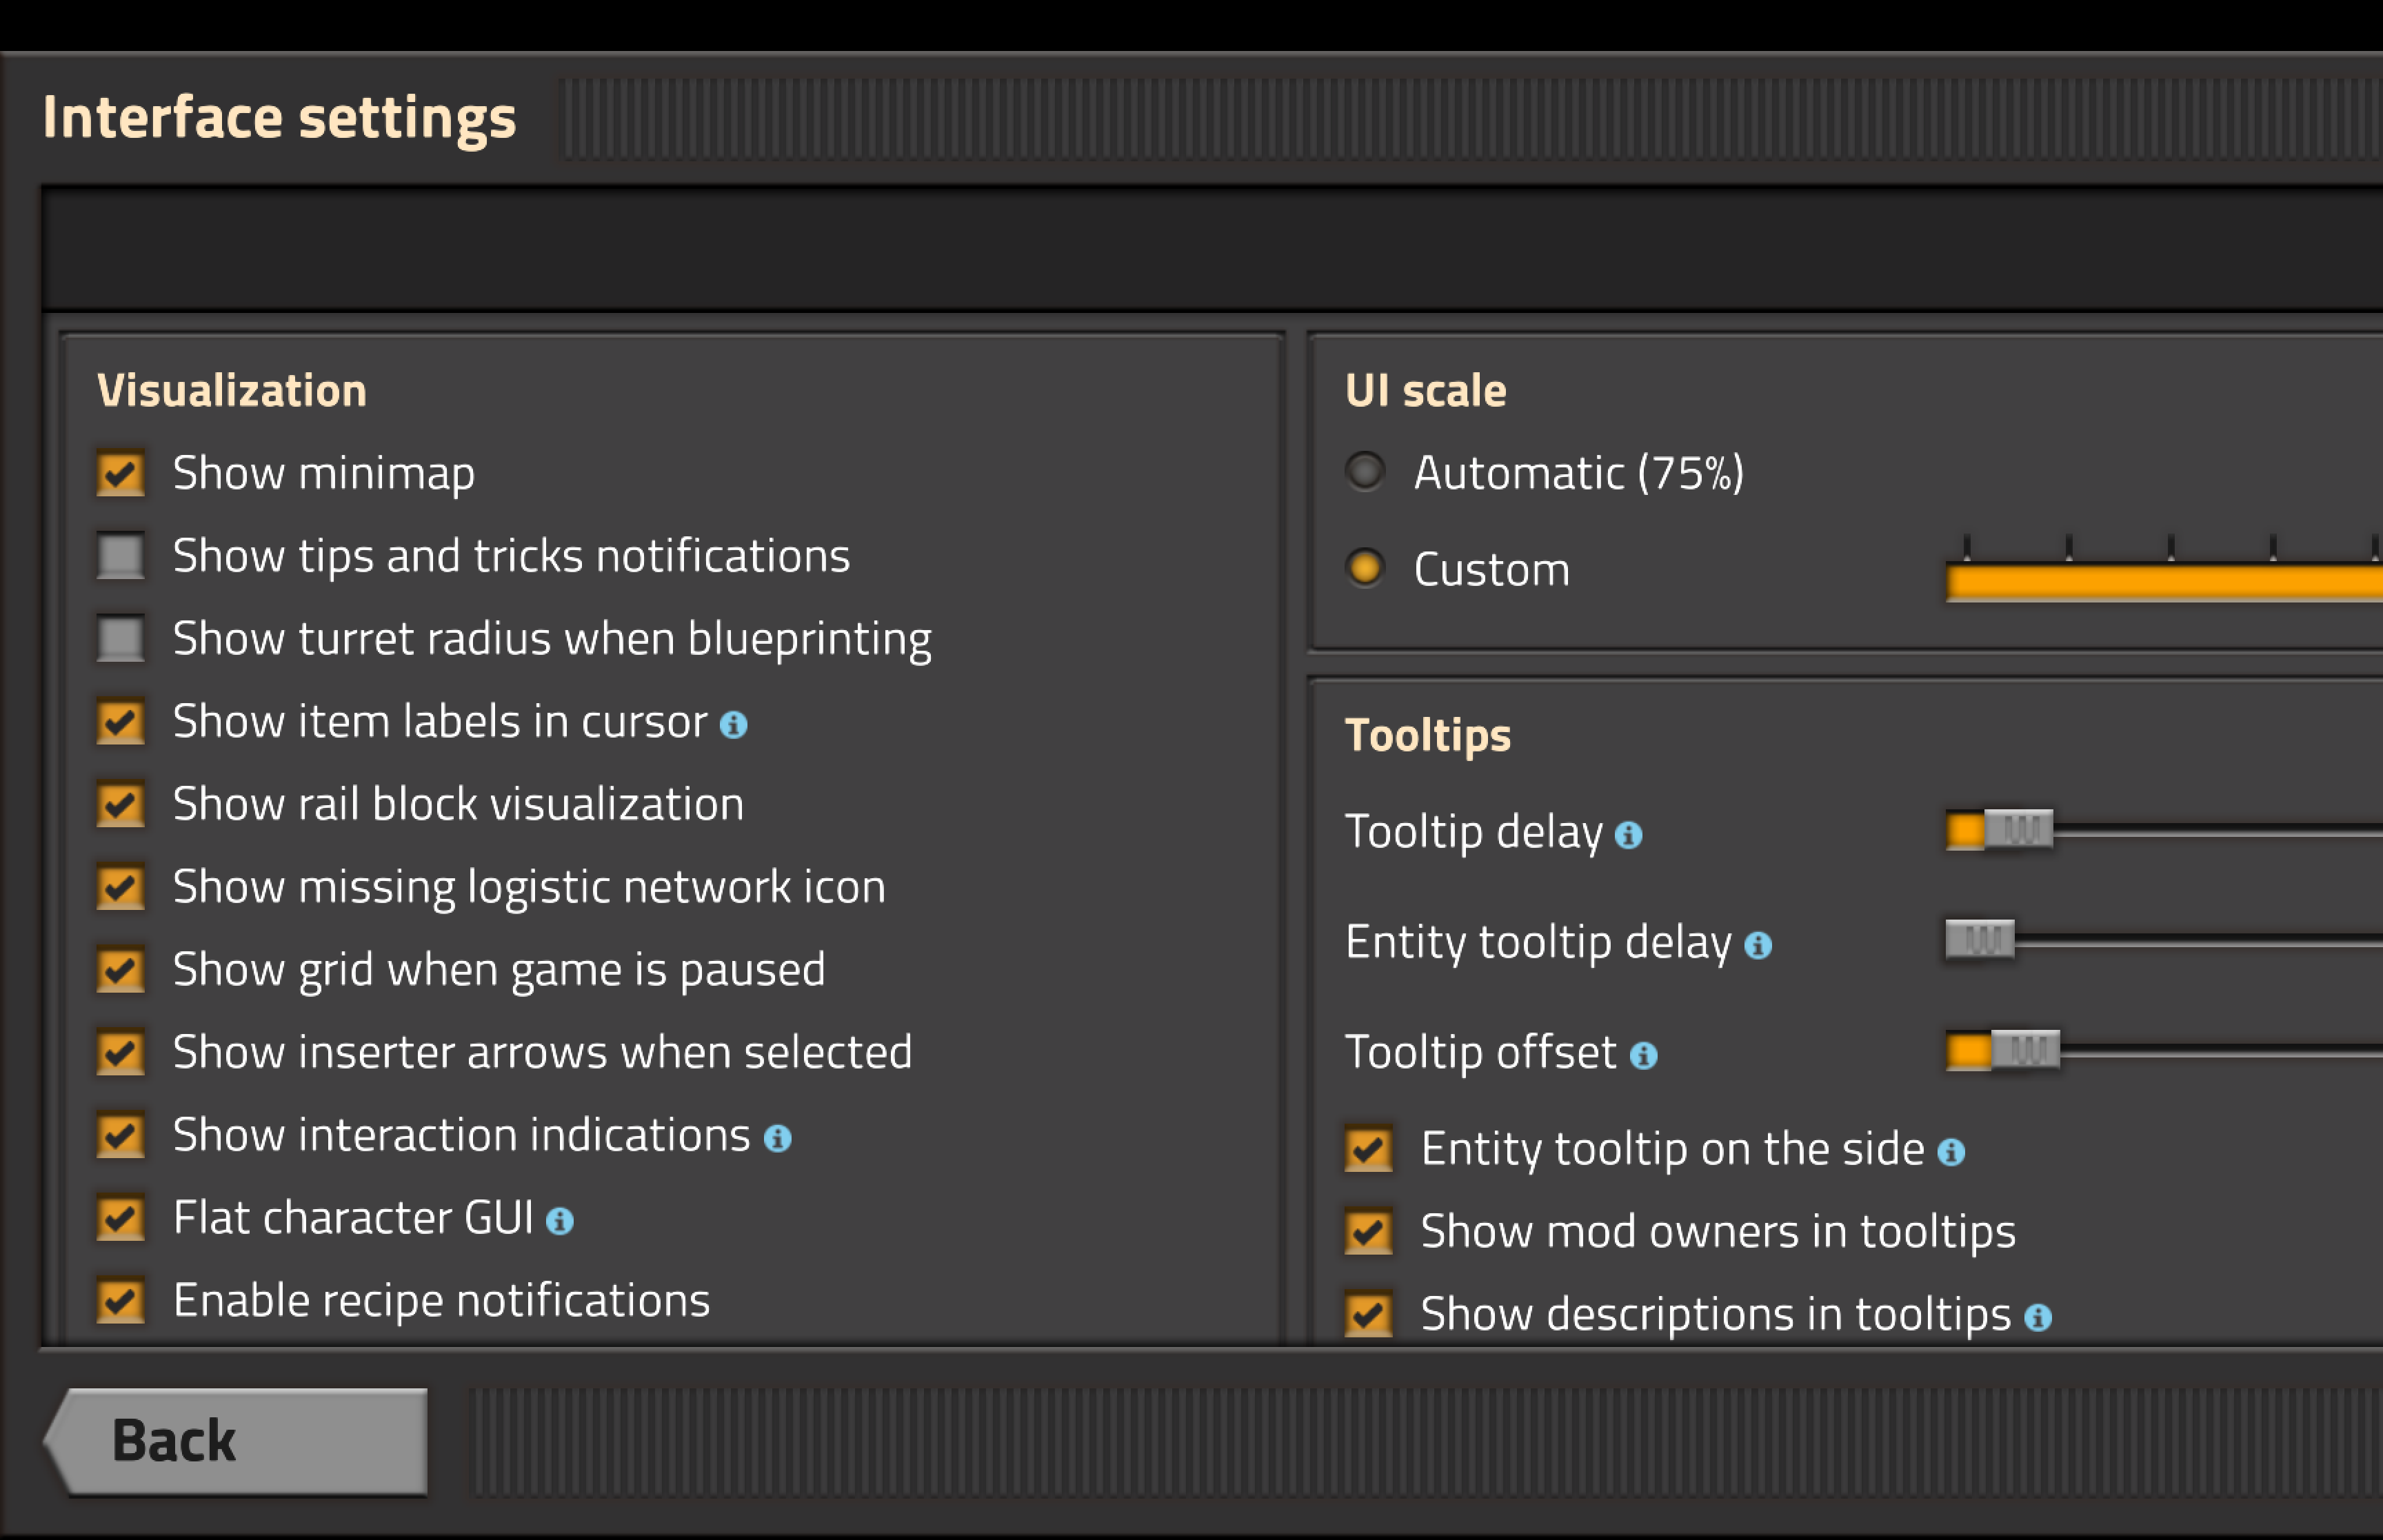Click info icon next to Show descriptions in tooltips
This screenshot has width=2383, height=1540.
2037,1317
